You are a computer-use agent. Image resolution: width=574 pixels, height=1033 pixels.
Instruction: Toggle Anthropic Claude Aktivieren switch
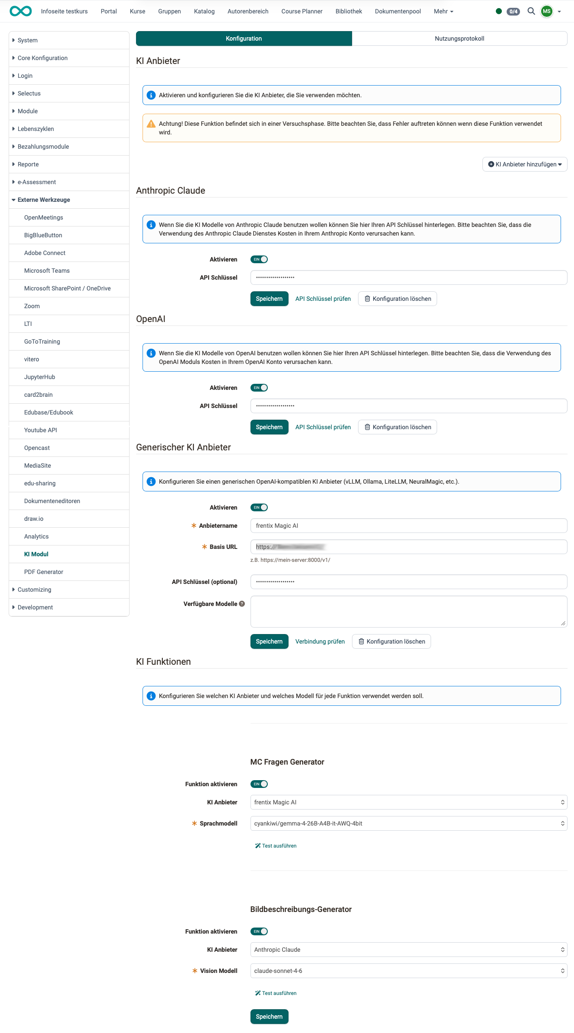coord(259,259)
